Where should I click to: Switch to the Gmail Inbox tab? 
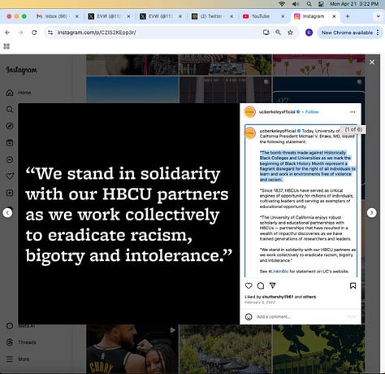click(x=56, y=16)
